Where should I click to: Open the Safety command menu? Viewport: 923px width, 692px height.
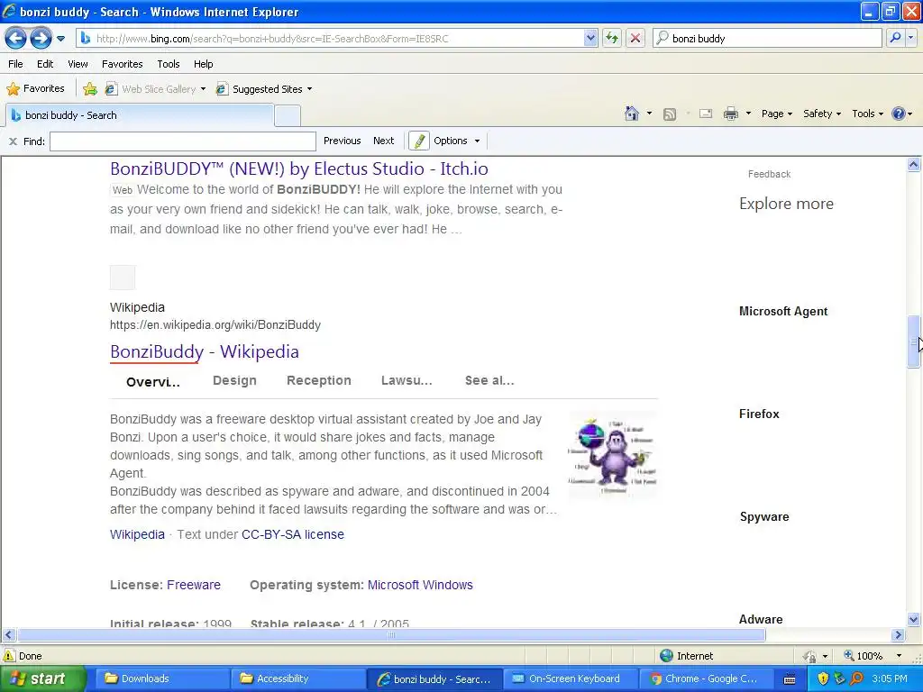pos(822,114)
